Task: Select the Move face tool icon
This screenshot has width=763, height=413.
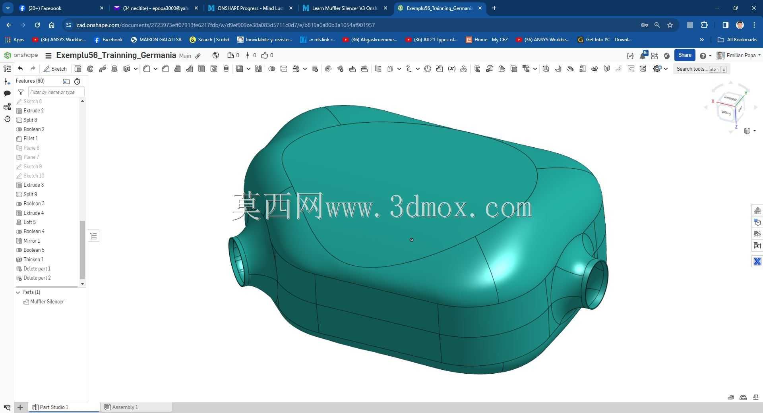Action: pos(352,69)
